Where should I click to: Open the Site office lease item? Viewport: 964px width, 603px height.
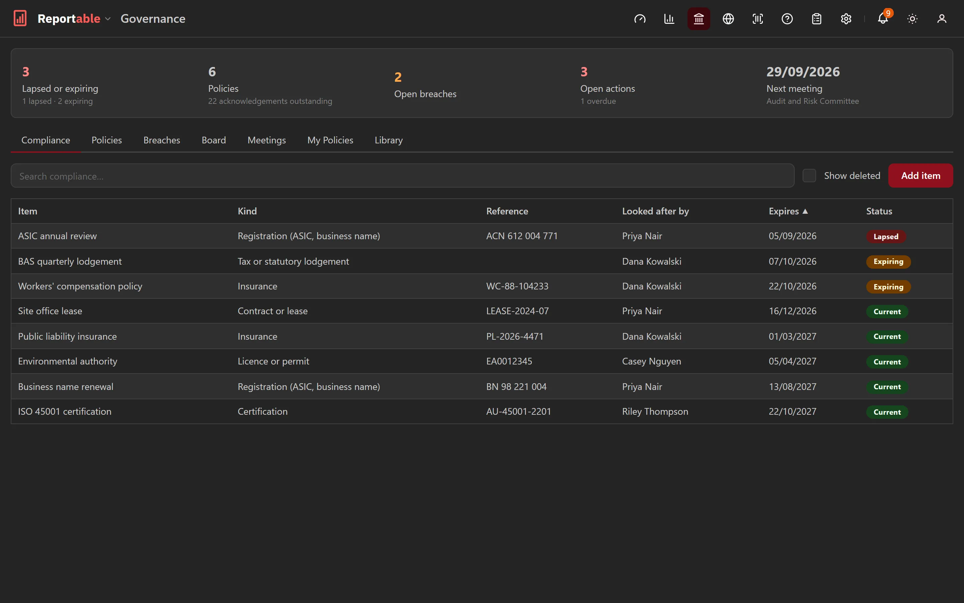point(482,311)
